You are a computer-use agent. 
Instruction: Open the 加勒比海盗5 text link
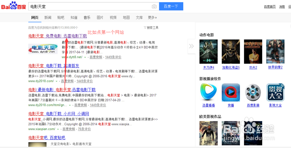tap(231, 68)
